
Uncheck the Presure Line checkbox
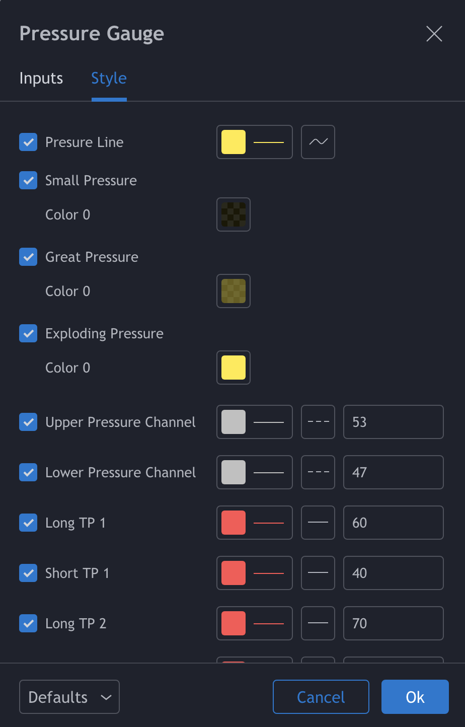(28, 142)
